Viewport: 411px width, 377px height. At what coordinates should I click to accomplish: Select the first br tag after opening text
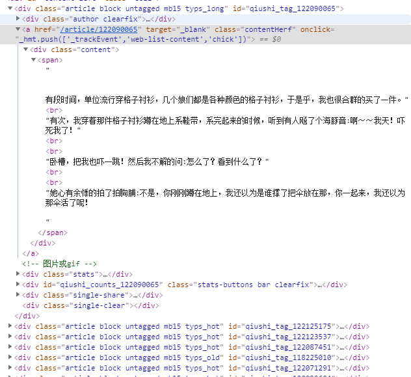[54, 110]
